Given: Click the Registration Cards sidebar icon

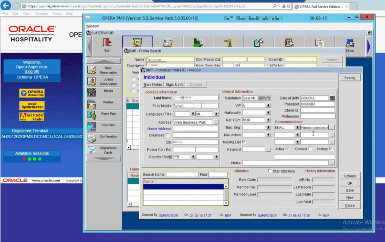Looking at the screenshot, I should pos(103,149).
